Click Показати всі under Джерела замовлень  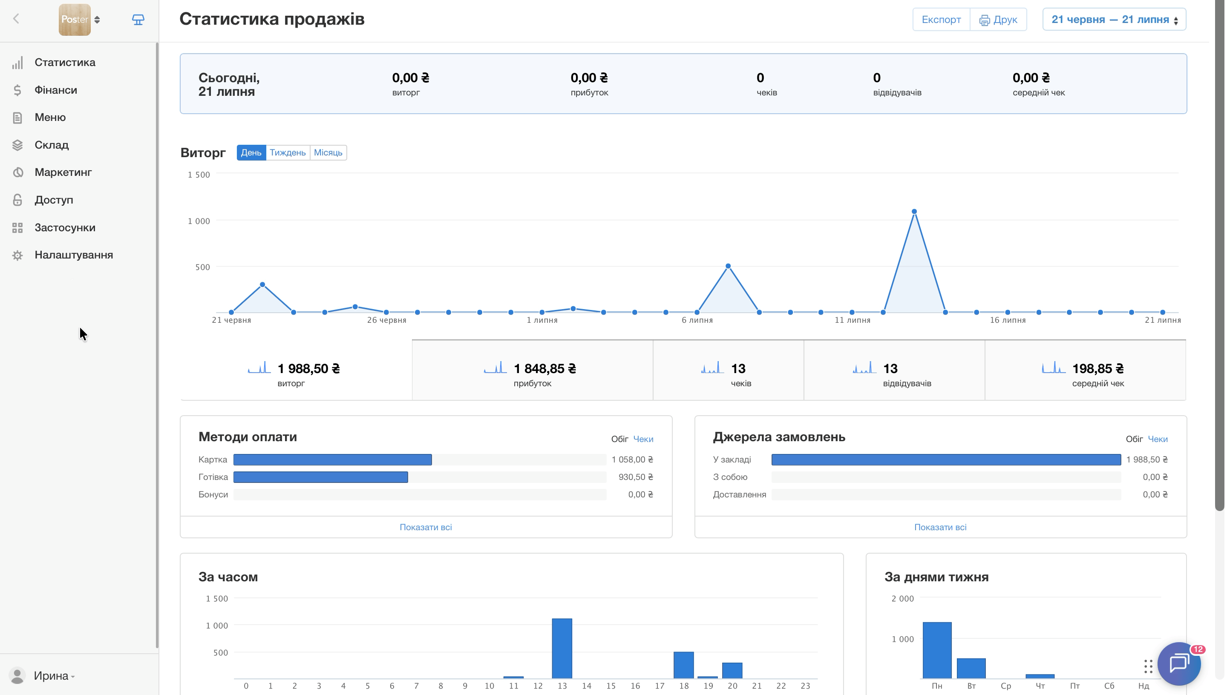click(940, 528)
